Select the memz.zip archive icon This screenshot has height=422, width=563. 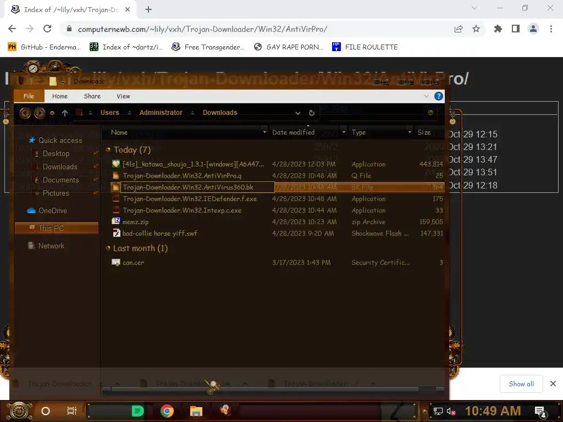point(115,221)
